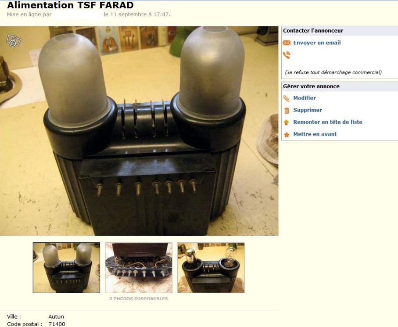Click the Alimentation TSF FARAD title

(x=70, y=5)
